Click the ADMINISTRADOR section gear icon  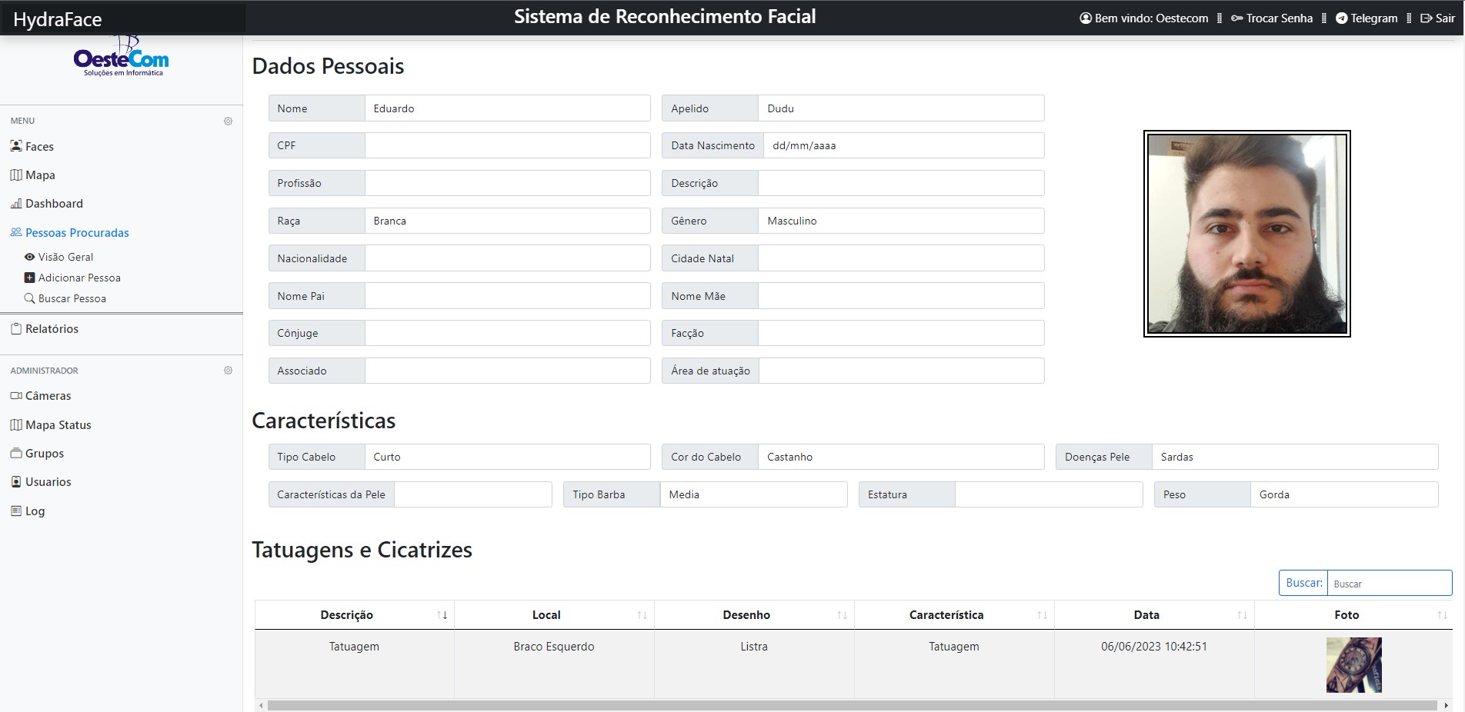pos(228,370)
